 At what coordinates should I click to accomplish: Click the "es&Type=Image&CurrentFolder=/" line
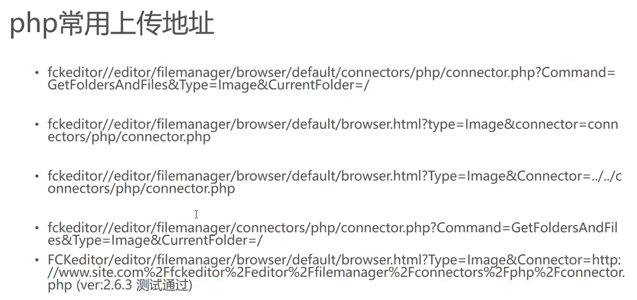(155, 241)
